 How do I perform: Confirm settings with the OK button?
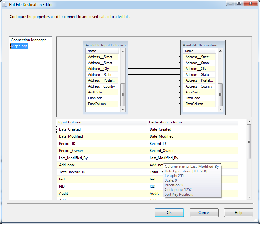(170, 213)
